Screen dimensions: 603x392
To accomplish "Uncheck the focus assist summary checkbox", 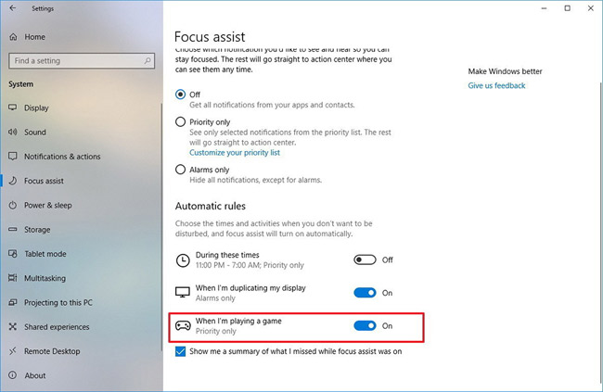I will [181, 351].
